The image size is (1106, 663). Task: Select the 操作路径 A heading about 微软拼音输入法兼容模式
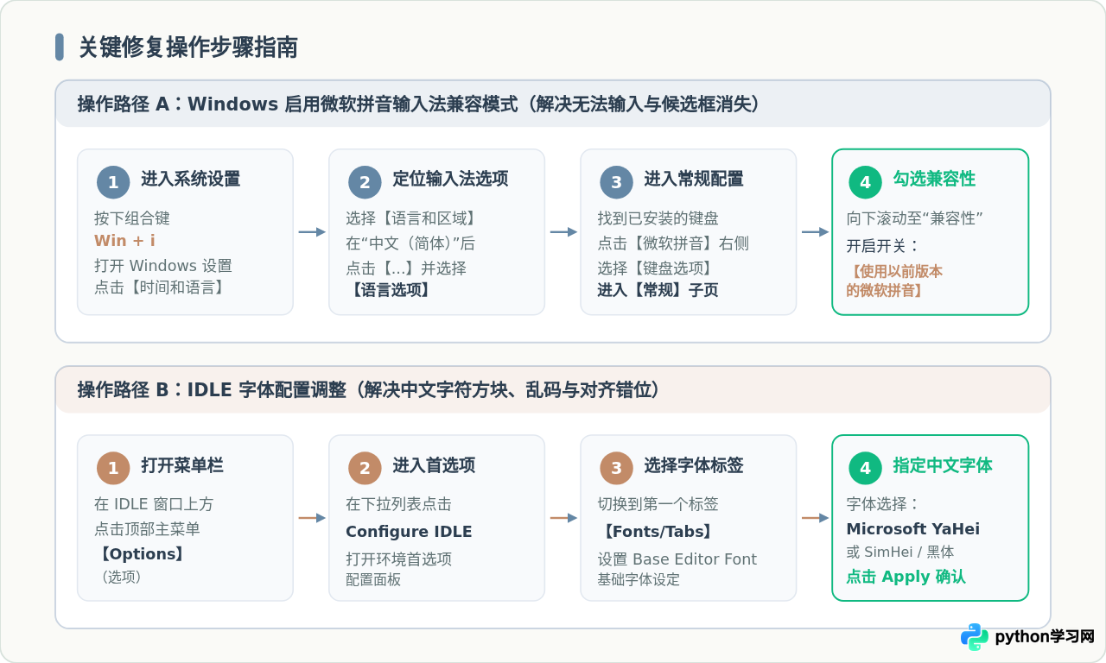(419, 104)
